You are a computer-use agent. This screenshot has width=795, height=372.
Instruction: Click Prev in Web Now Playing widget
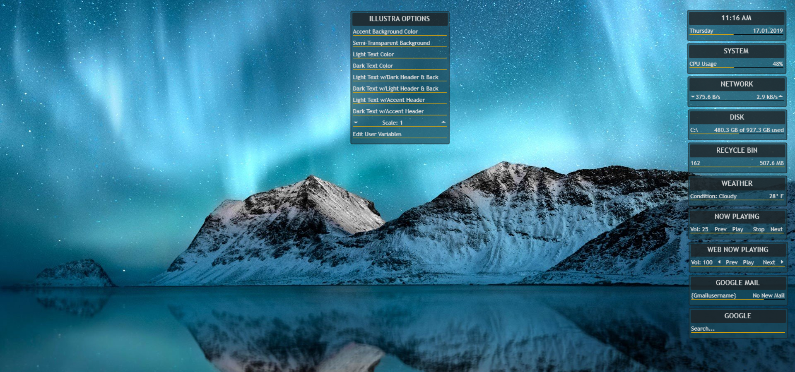pyautogui.click(x=732, y=262)
